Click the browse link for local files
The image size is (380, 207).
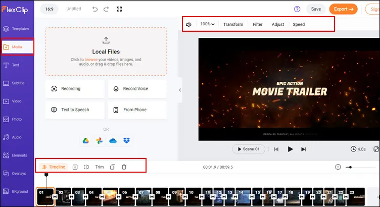[91, 60]
